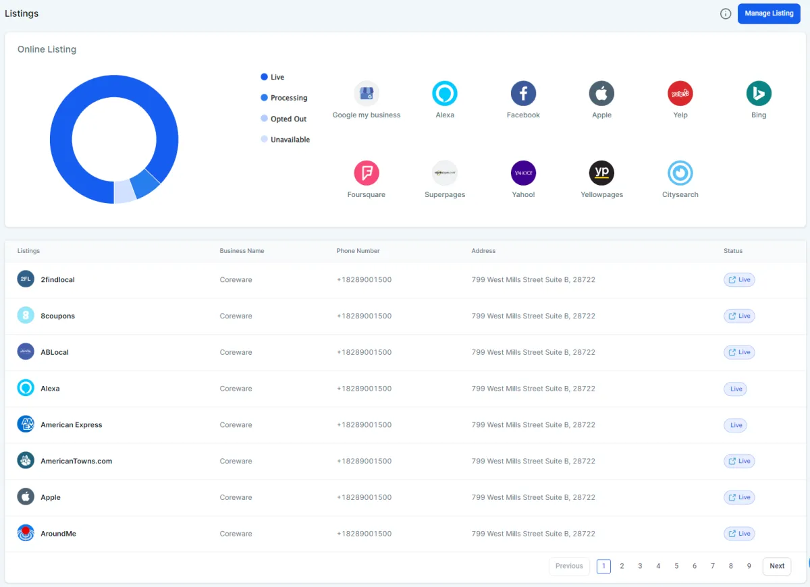Click the AroundMe row logo
810x587 pixels.
(26, 534)
